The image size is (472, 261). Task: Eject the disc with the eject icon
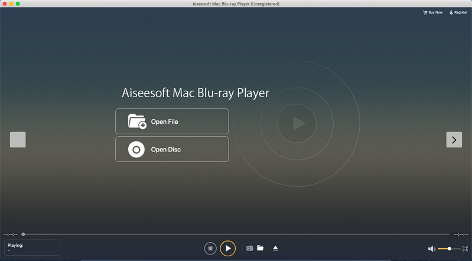click(x=275, y=248)
